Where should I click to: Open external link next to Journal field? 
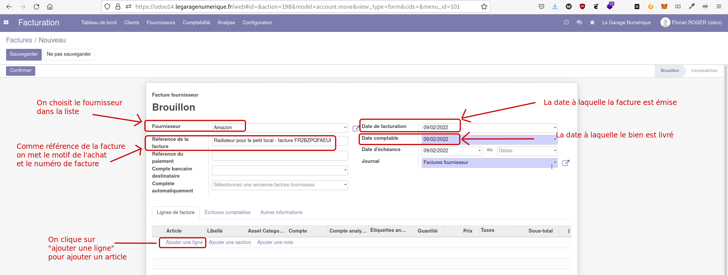click(566, 163)
